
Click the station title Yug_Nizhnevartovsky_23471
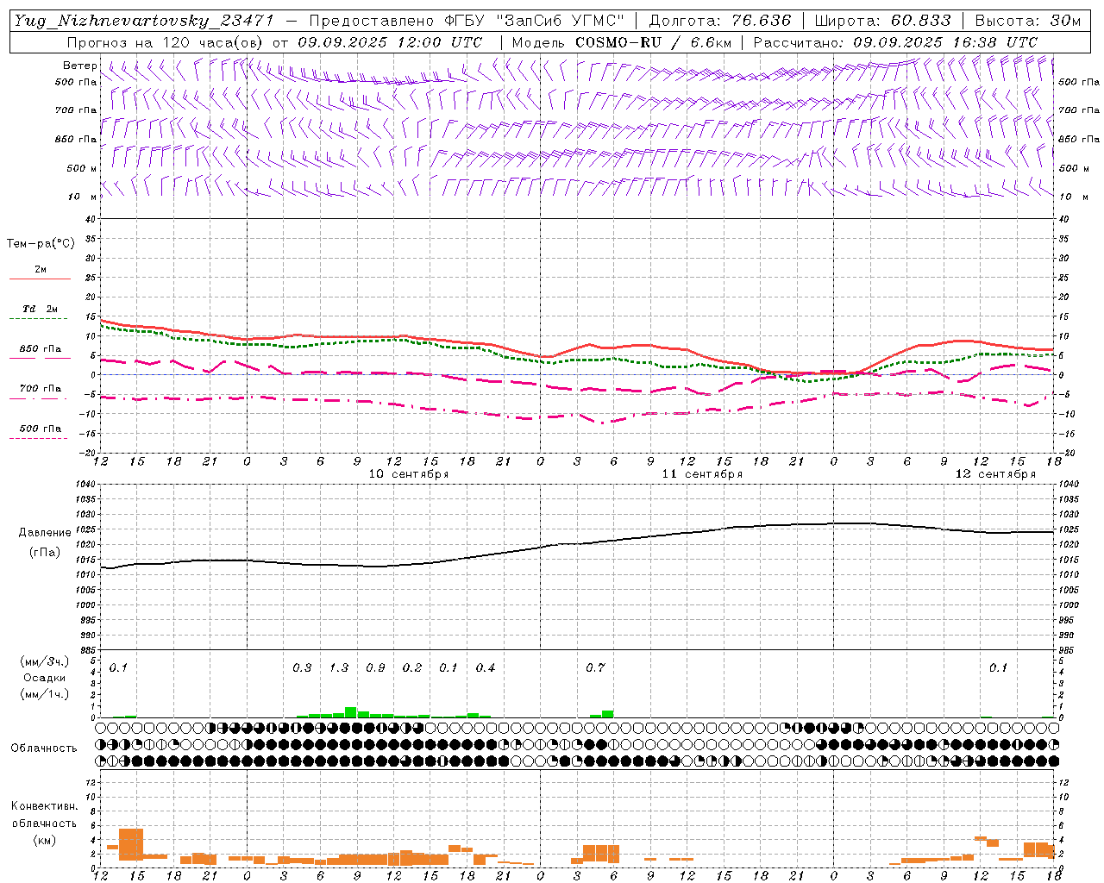(144, 21)
